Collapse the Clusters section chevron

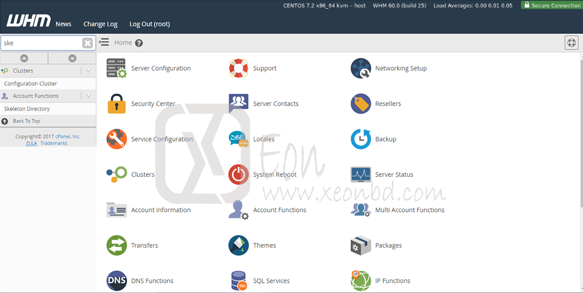click(x=88, y=71)
